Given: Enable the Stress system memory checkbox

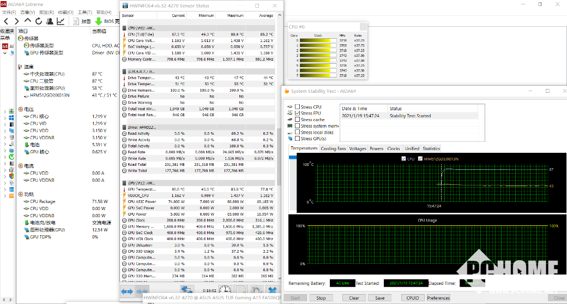Looking at the screenshot, I should pyautogui.click(x=297, y=126).
